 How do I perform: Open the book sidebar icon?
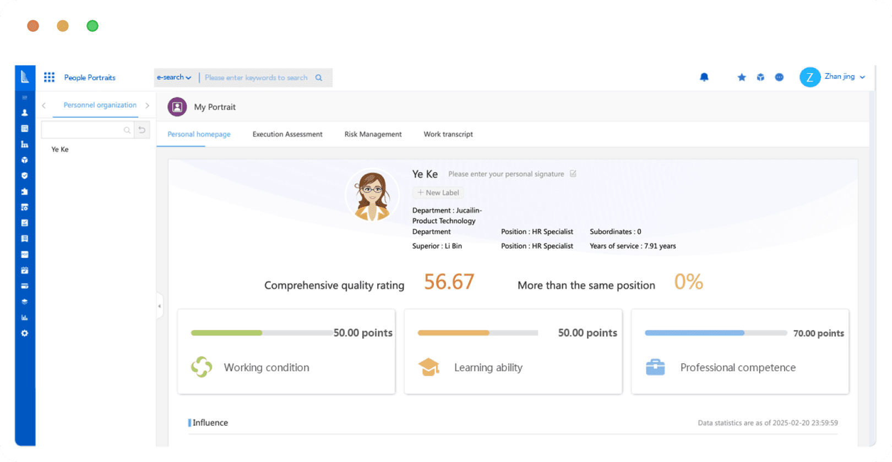[24, 239]
